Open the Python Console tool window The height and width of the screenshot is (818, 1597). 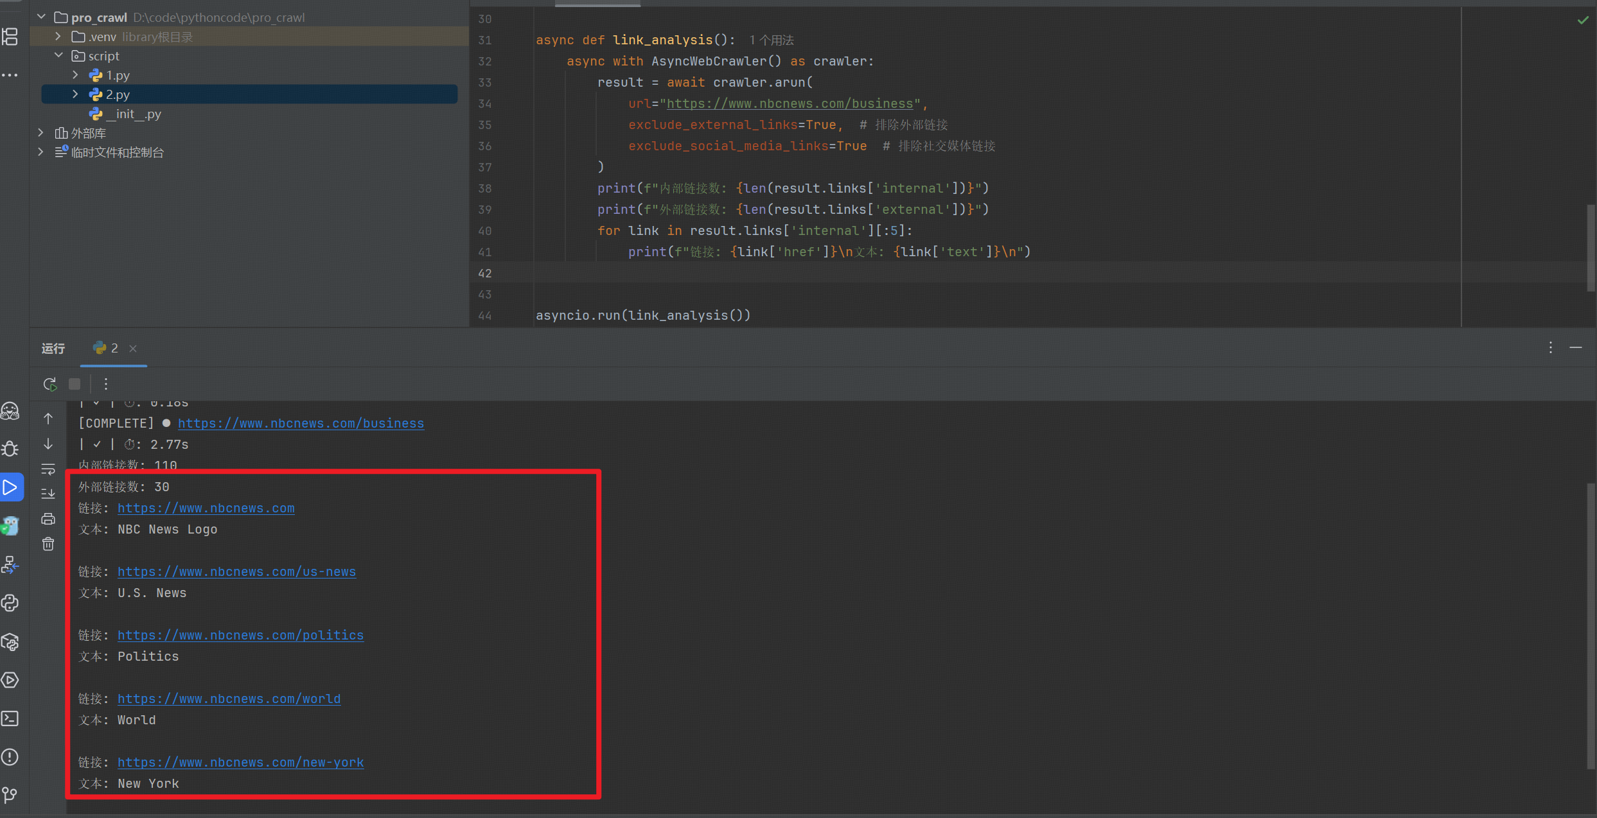[x=10, y=603]
